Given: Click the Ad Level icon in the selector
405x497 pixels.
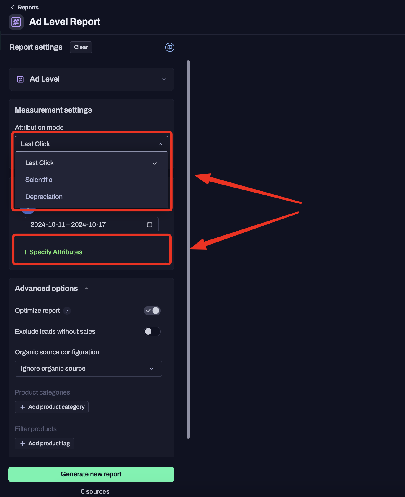Looking at the screenshot, I should click(20, 79).
